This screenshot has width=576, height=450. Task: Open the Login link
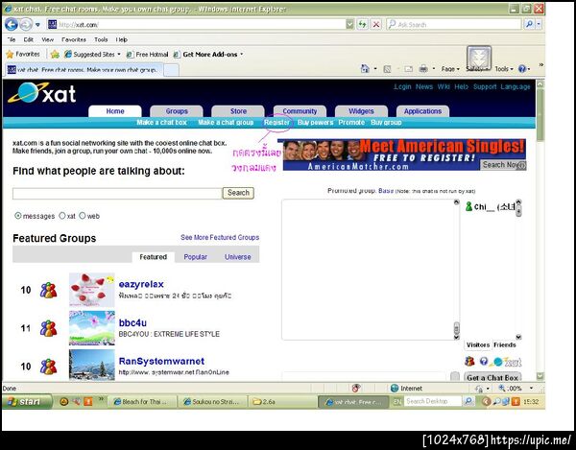[x=402, y=86]
